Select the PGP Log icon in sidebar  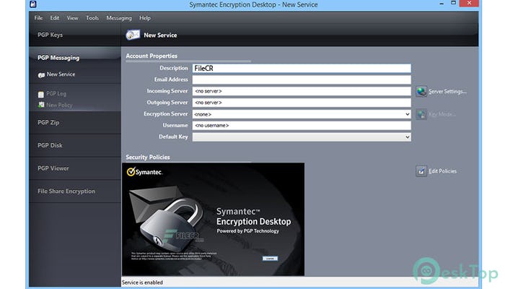coord(41,94)
